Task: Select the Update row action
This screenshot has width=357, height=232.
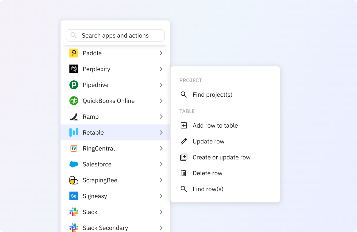Action: (x=225, y=141)
